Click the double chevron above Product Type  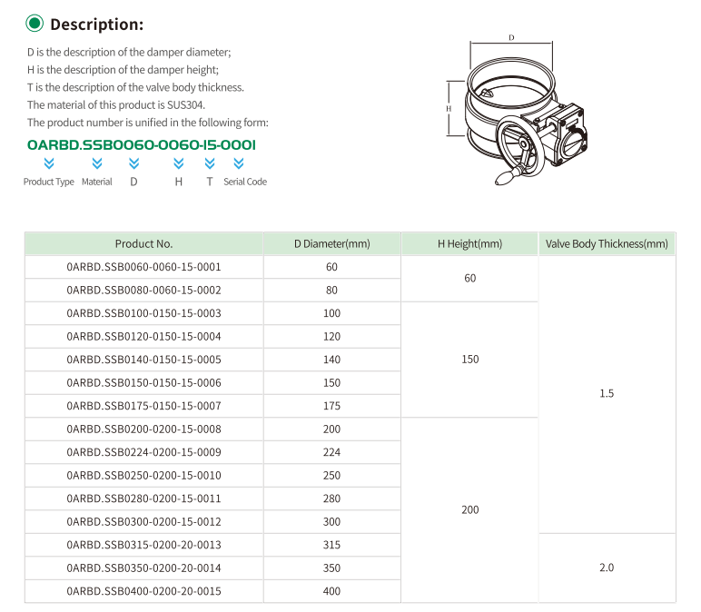(x=49, y=163)
